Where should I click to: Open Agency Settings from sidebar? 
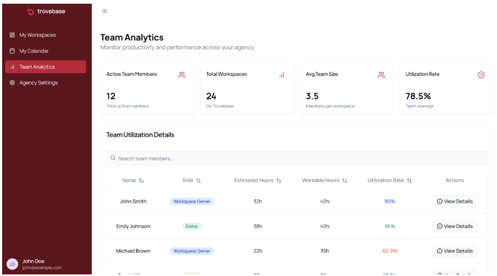click(46, 83)
